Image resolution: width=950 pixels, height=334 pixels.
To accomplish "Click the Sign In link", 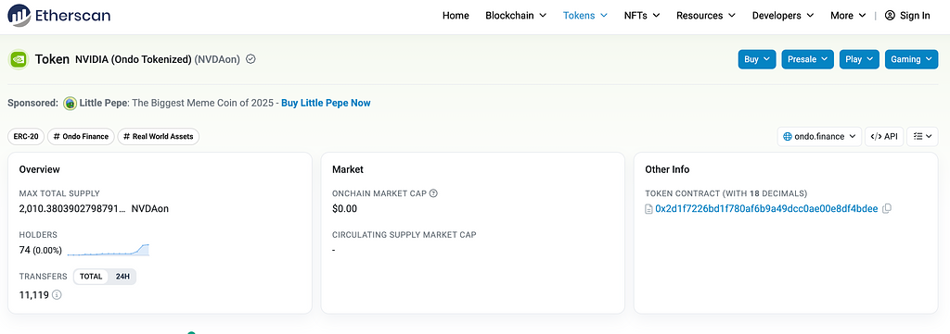I will click(x=907, y=16).
